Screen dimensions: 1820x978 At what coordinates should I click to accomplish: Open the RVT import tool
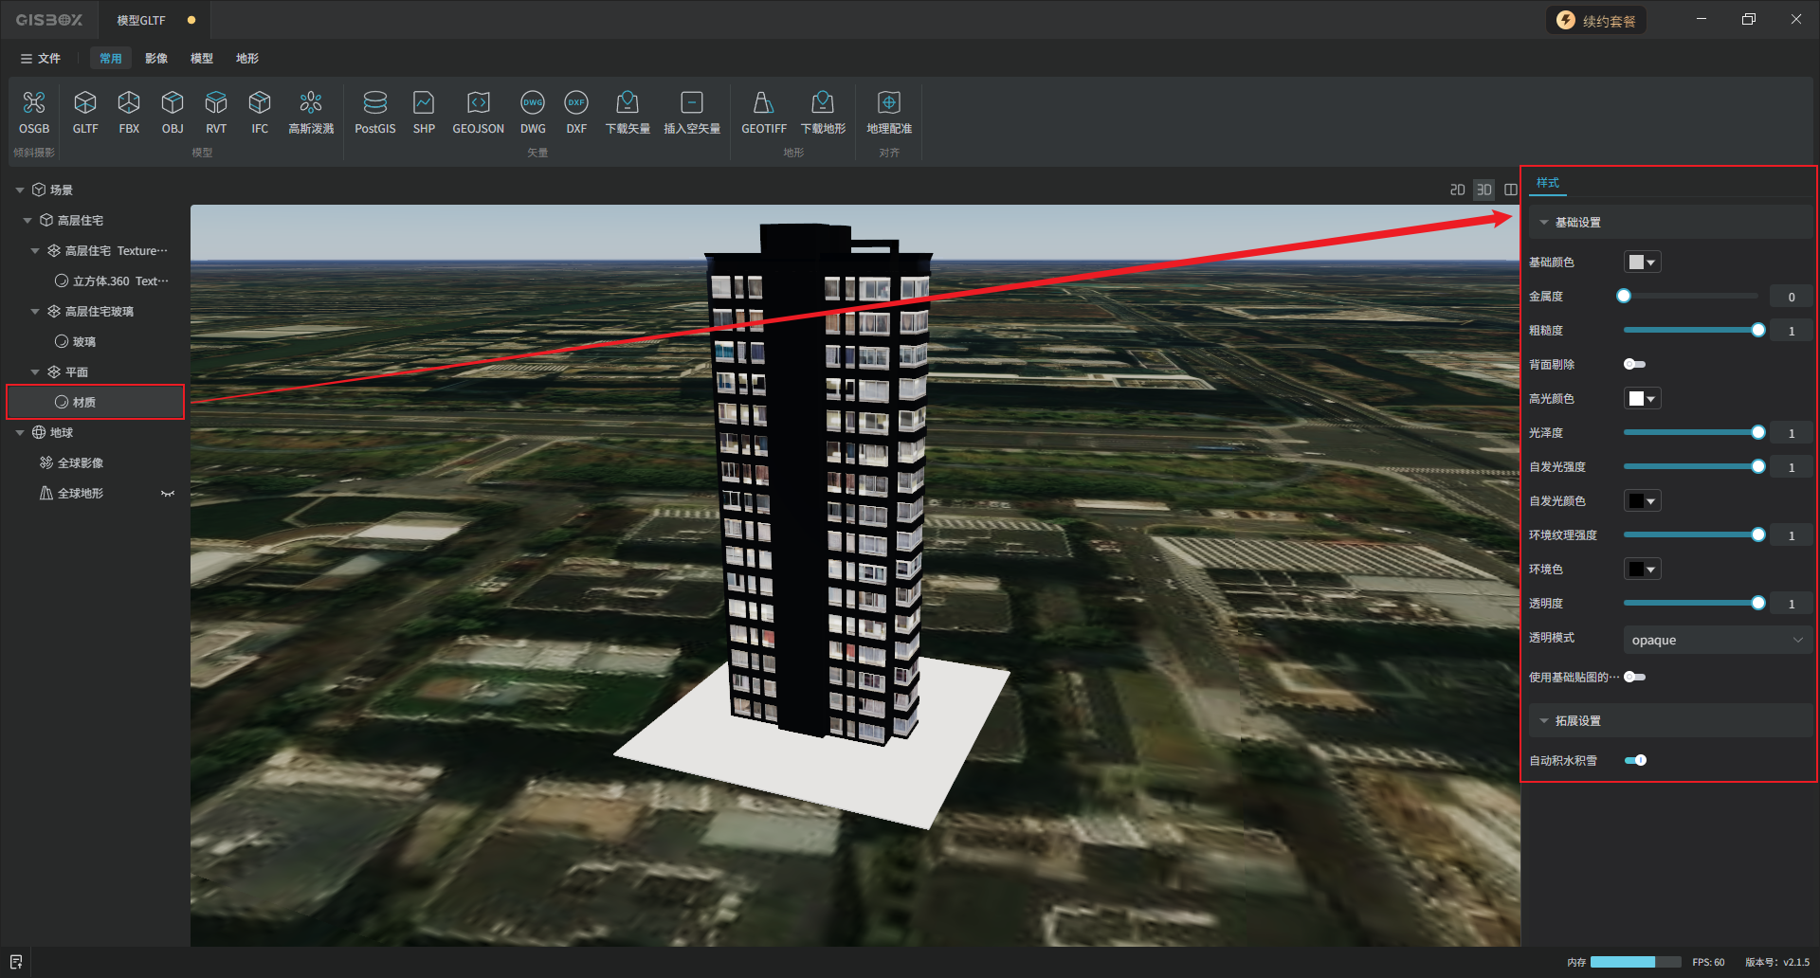pyautogui.click(x=216, y=103)
